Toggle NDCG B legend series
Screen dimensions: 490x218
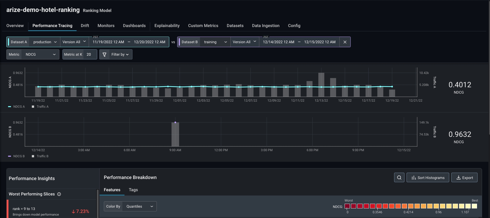click(16, 156)
